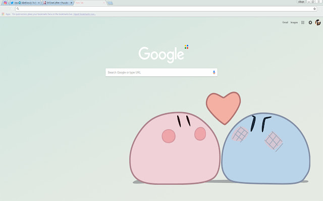Close the Twitter tab
323x201 pixels.
pos(39,3)
